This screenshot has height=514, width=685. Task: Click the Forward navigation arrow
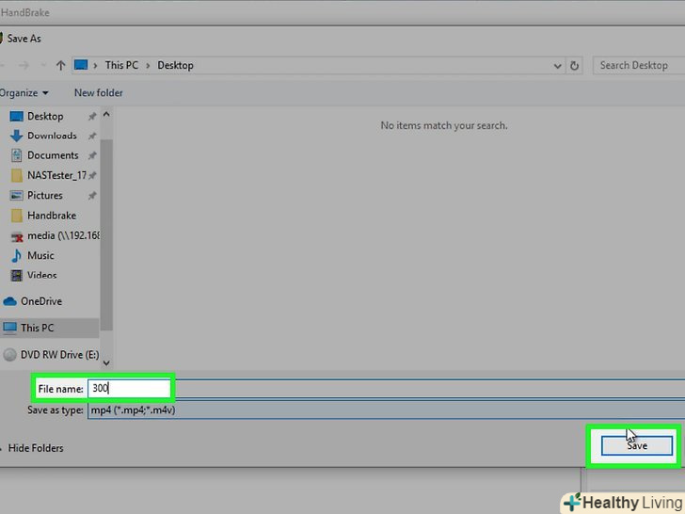tap(24, 66)
